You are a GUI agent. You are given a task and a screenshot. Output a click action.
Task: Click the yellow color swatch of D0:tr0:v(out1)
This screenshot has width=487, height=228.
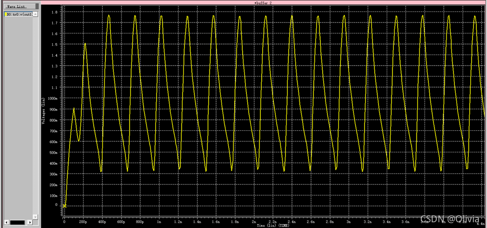click(6, 14)
